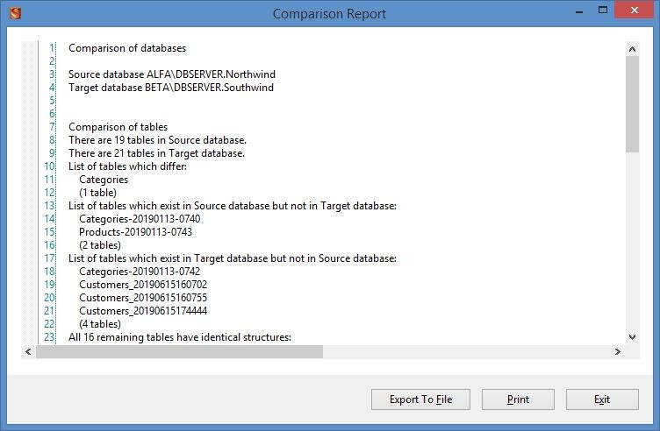660x431 pixels.
Task: Close the Comparison Report window
Action: coord(634,11)
